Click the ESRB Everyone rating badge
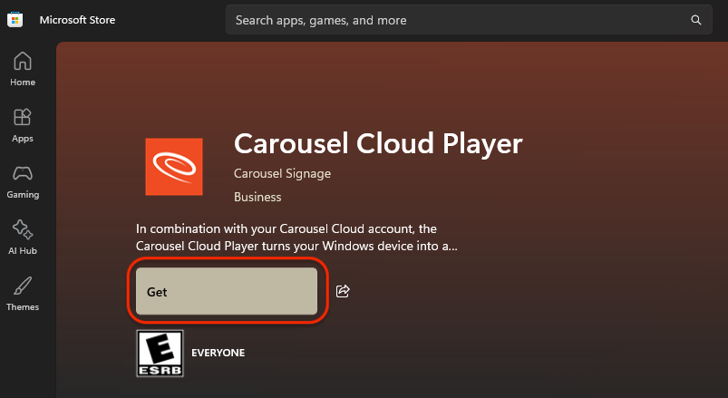Viewport: 728px width, 398px height. [x=160, y=353]
